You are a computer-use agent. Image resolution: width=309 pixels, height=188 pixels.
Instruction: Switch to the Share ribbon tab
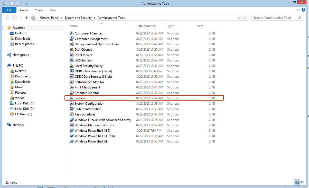[x=39, y=10]
